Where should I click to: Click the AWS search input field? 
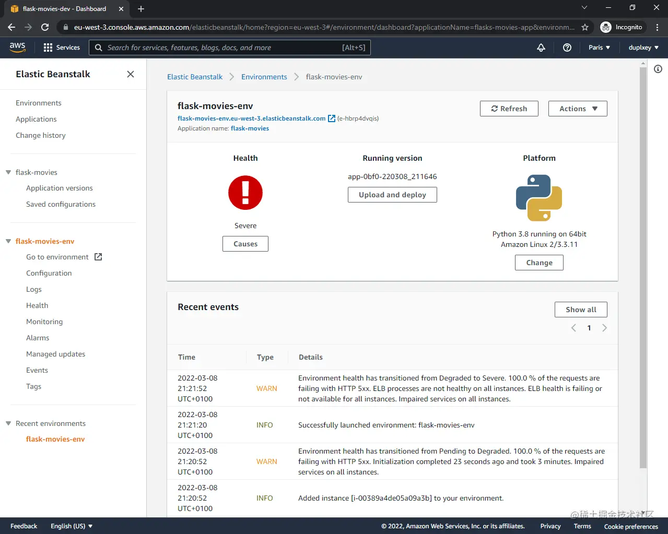coord(230,48)
